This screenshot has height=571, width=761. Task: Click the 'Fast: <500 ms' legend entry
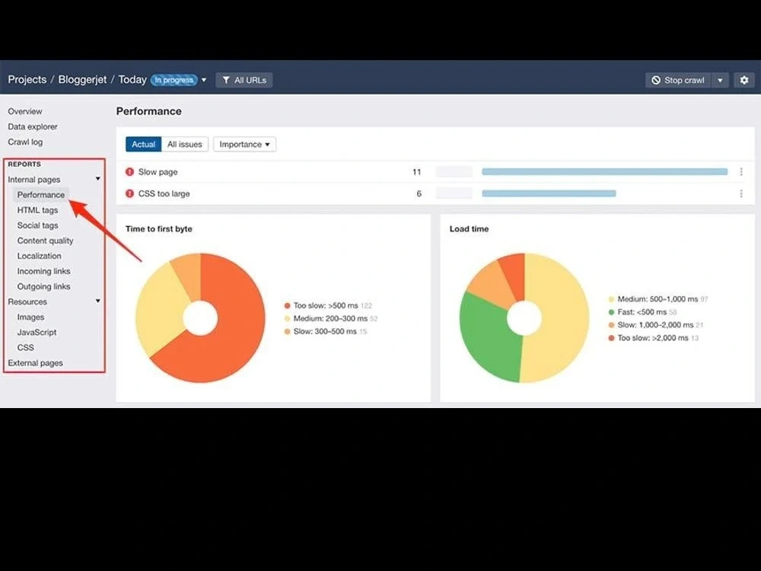642,312
